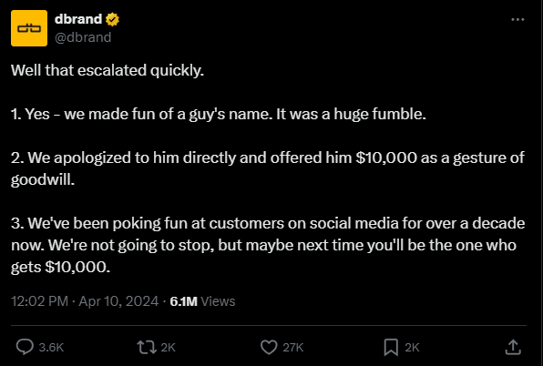Click the reply speech bubble icon

(25, 347)
